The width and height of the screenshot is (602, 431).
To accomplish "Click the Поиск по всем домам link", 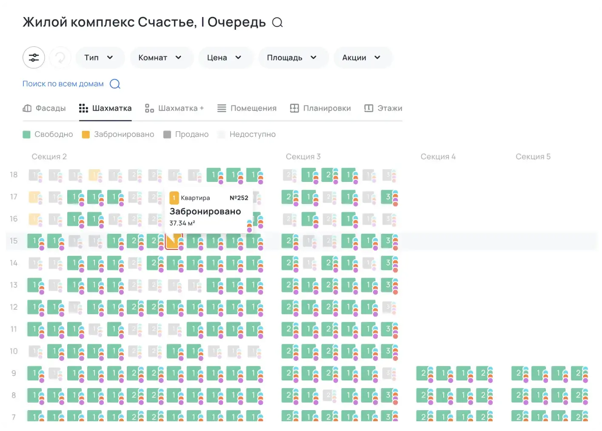I will (63, 84).
